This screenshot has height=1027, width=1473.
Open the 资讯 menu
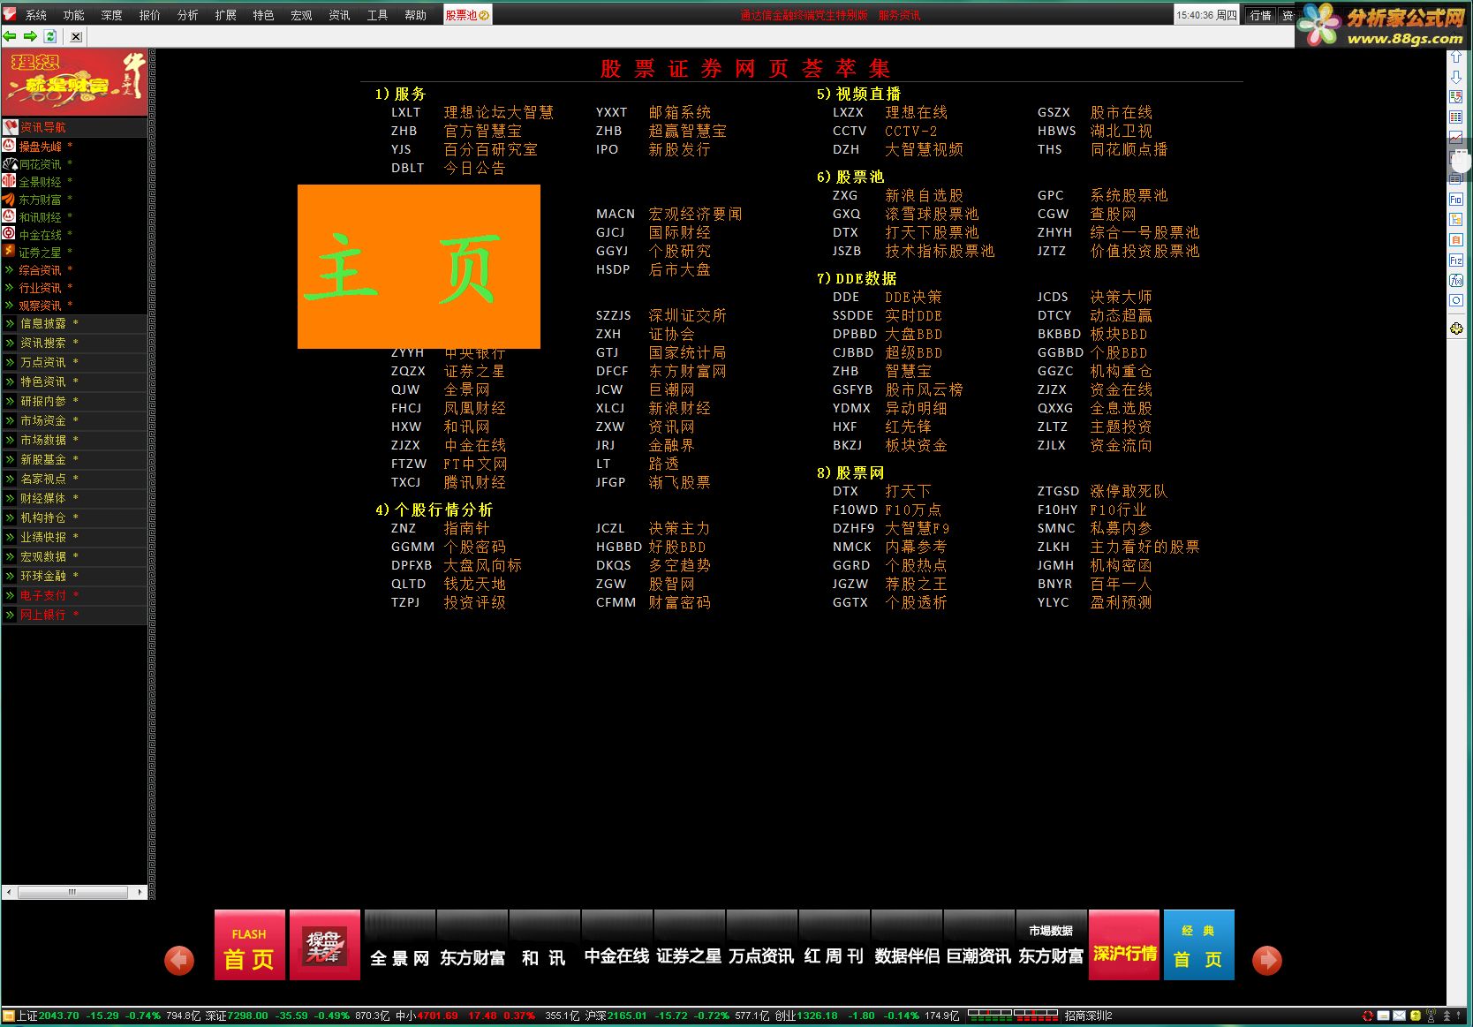340,15
